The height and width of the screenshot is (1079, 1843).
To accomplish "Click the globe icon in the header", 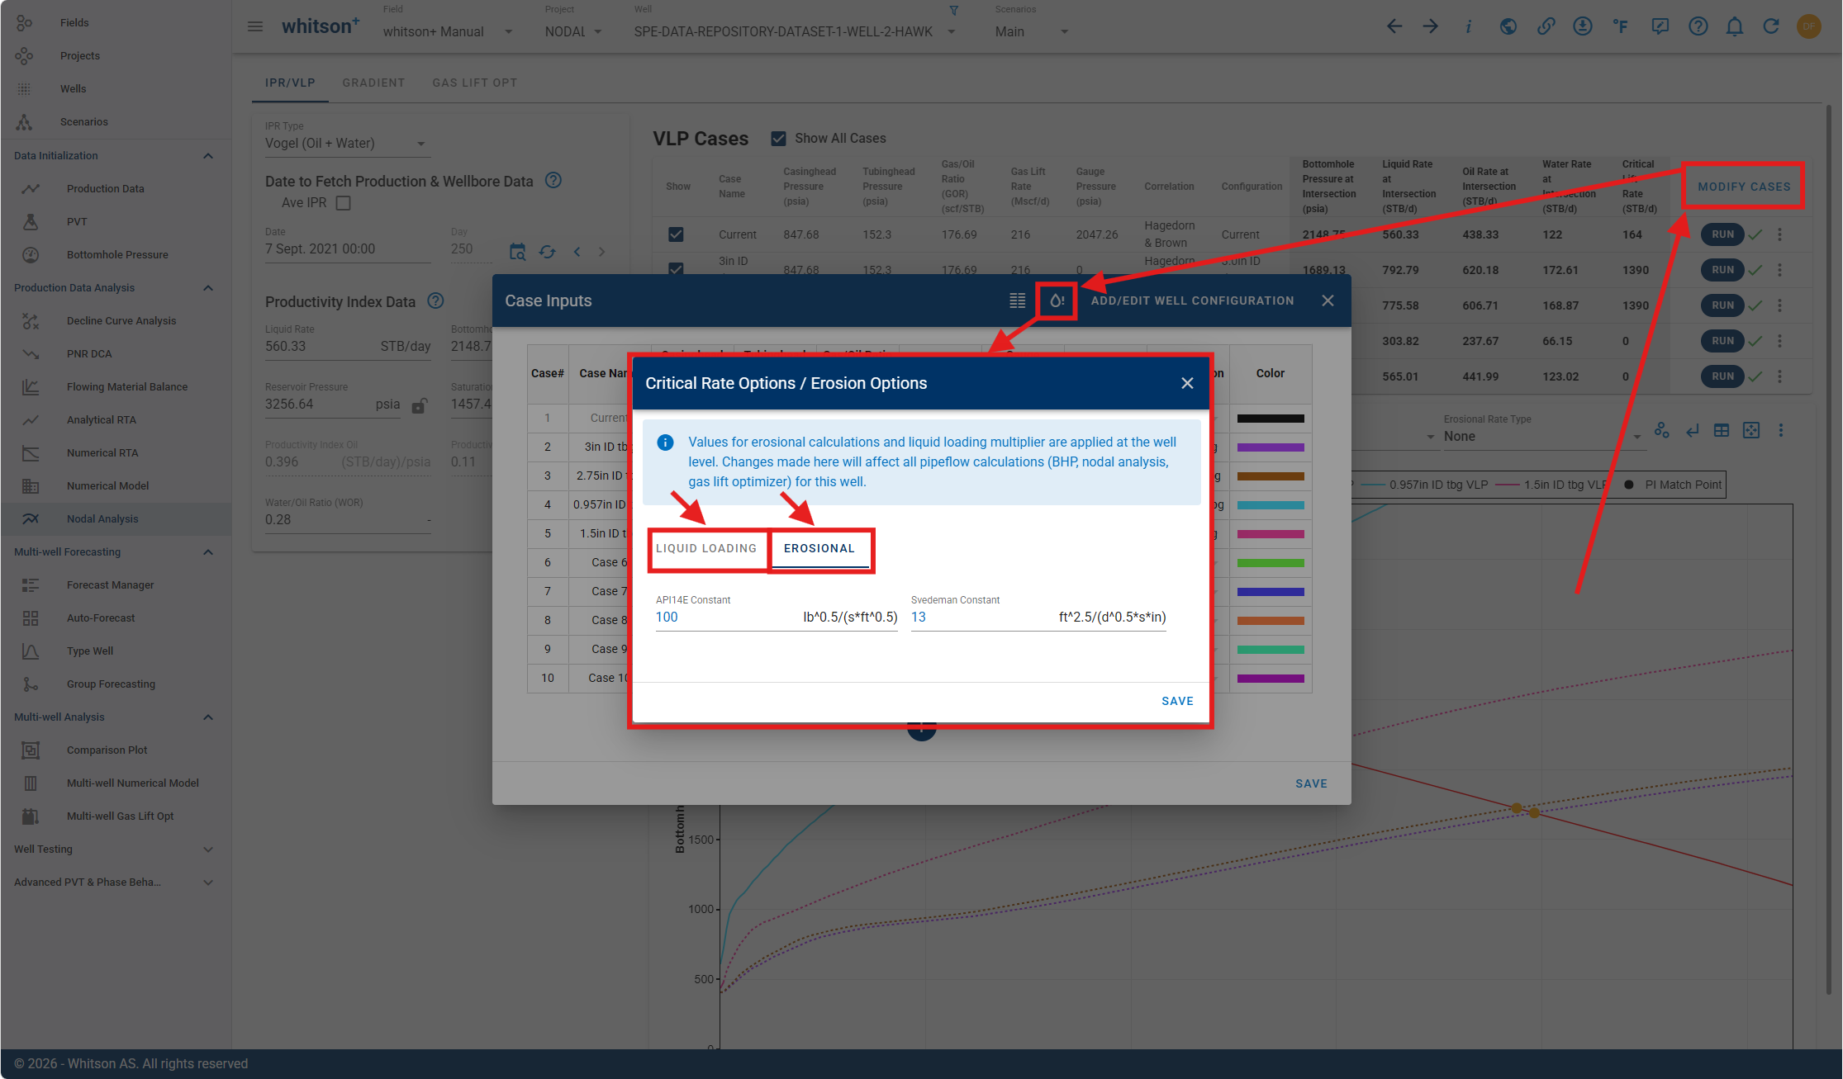I will coord(1508,26).
